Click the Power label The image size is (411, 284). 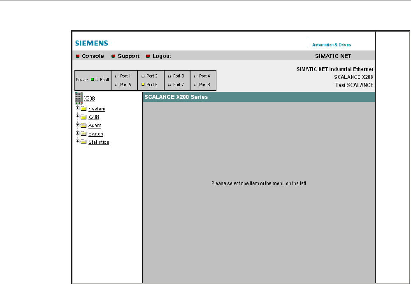pos(82,80)
